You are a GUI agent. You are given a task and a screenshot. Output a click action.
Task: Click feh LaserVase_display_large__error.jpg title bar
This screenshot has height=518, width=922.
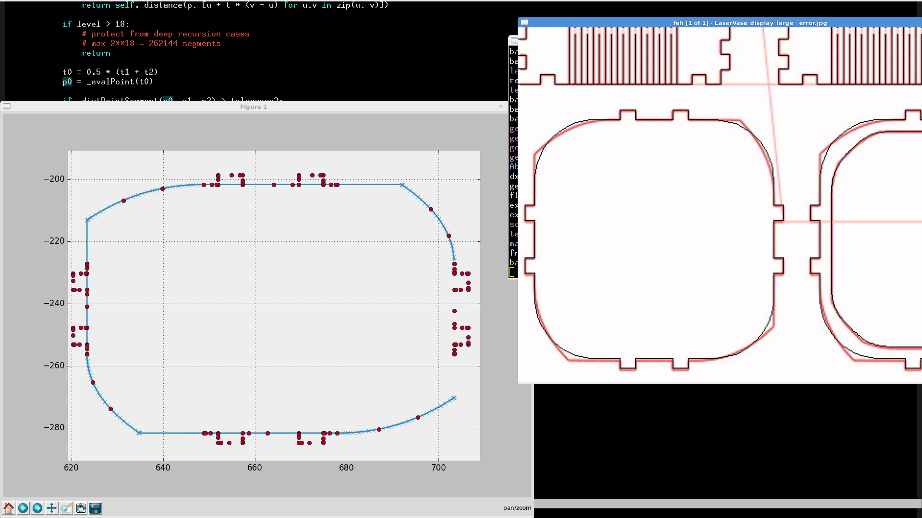click(x=749, y=23)
